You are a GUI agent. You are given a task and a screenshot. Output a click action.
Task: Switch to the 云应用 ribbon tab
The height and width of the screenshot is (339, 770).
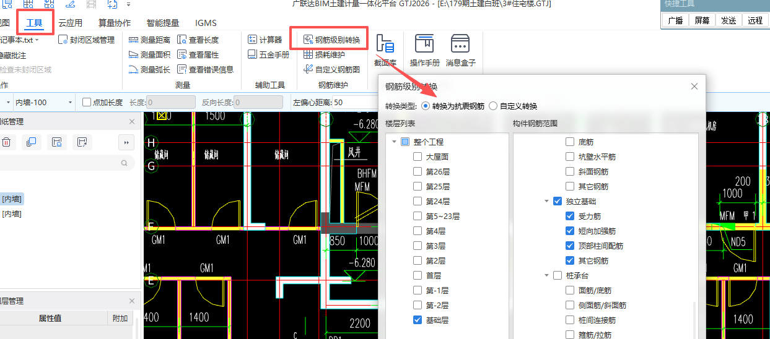(x=70, y=23)
